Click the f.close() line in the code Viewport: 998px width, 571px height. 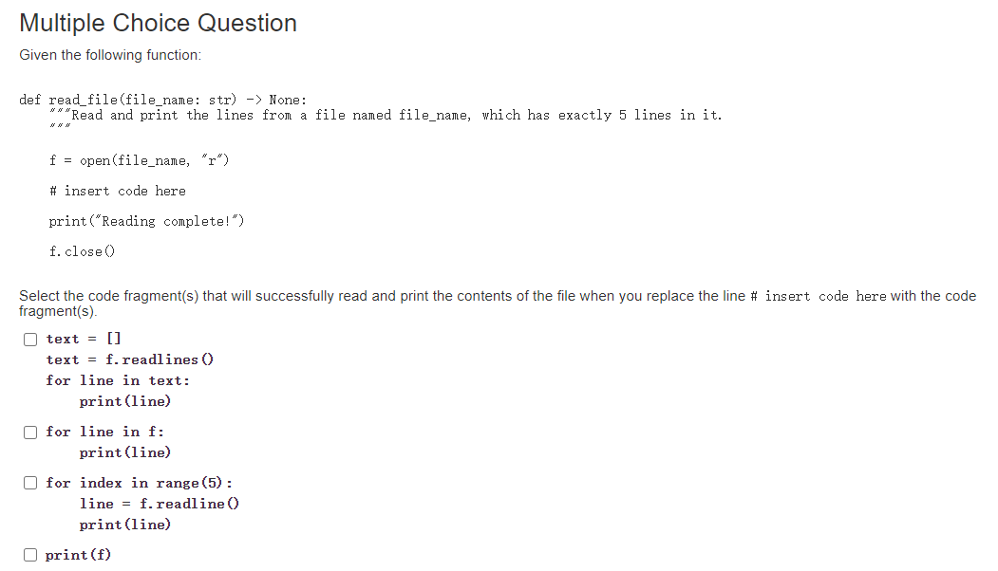click(x=81, y=250)
